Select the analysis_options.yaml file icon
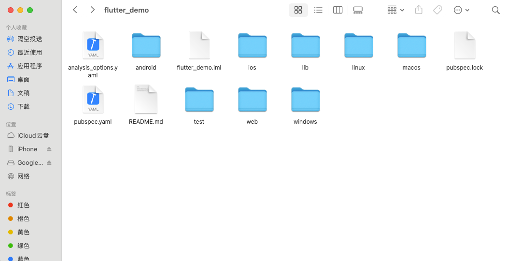The image size is (506, 261). click(93, 45)
